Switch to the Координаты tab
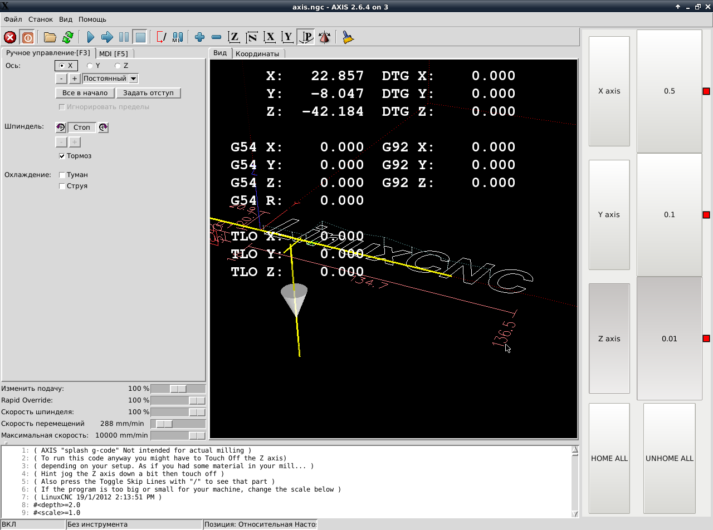Screen dimensions: 713x530 [258, 53]
